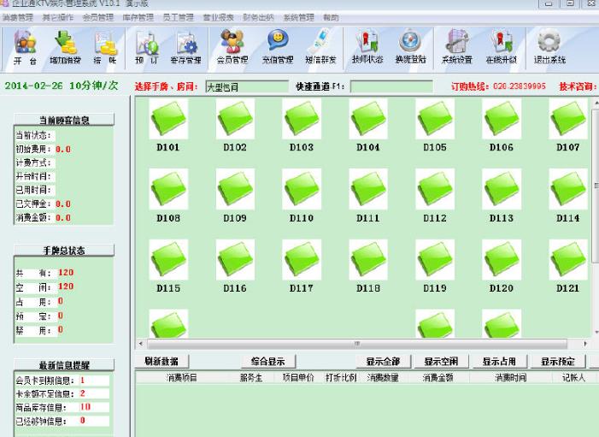Open 寄存管理 storage management

(185, 47)
